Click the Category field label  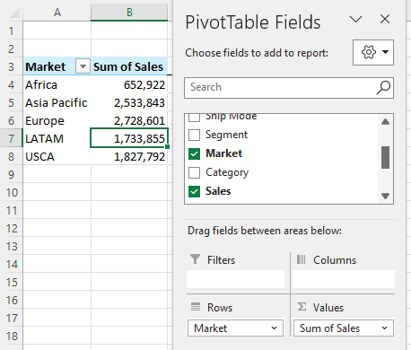point(227,172)
